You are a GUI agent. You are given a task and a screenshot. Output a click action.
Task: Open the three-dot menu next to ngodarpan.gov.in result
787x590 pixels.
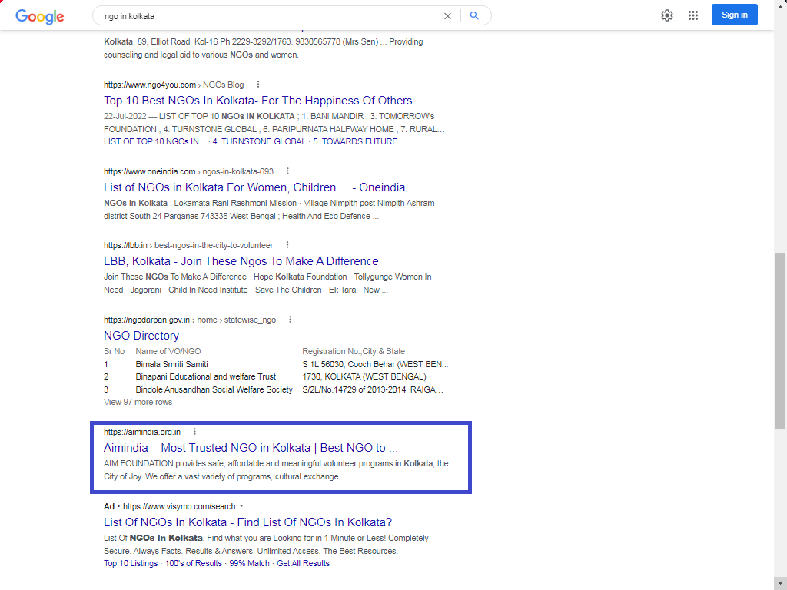tap(290, 319)
